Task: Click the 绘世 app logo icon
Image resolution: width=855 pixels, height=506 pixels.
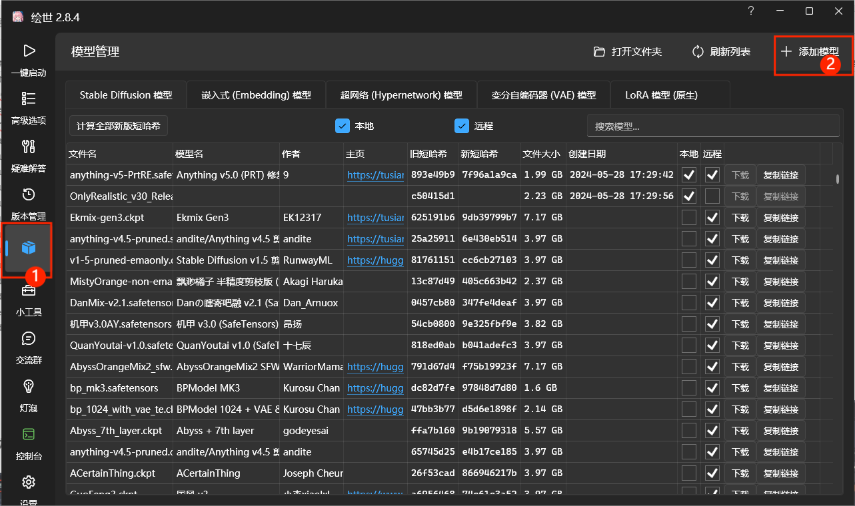Action: [18, 17]
